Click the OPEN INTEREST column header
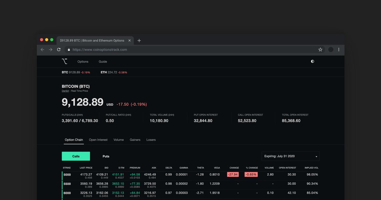 288,168
